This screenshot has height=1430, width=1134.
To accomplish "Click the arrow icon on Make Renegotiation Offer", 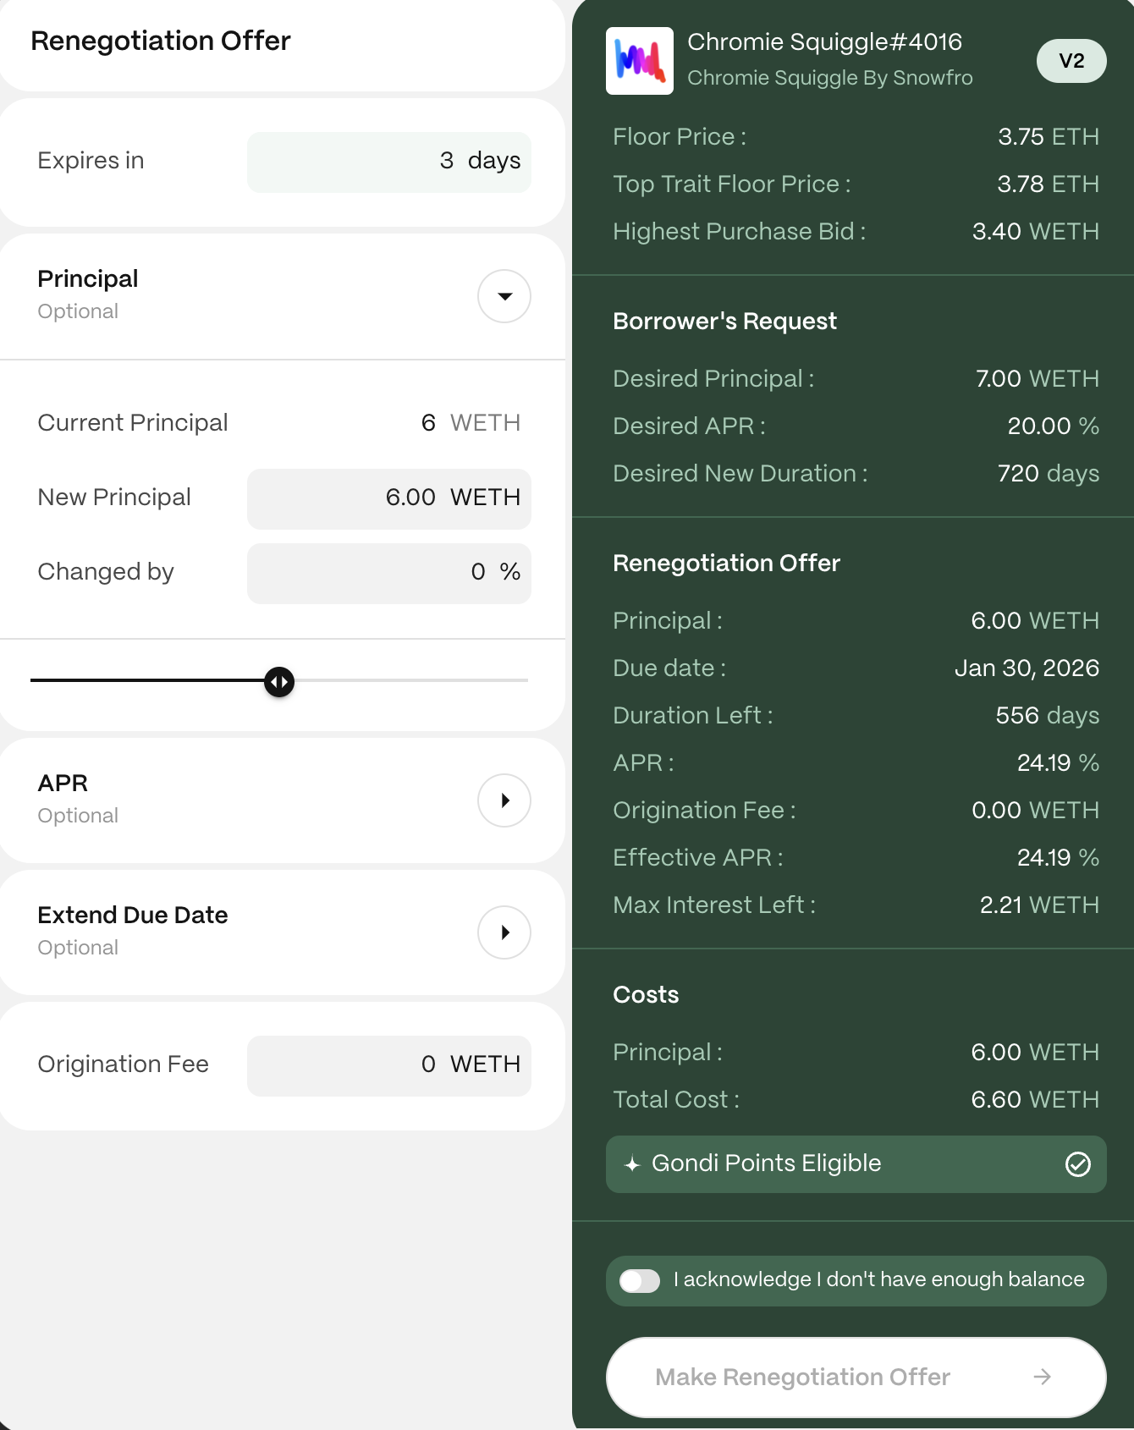I will 1042,1378.
